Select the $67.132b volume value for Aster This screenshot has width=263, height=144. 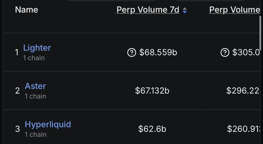(152, 91)
